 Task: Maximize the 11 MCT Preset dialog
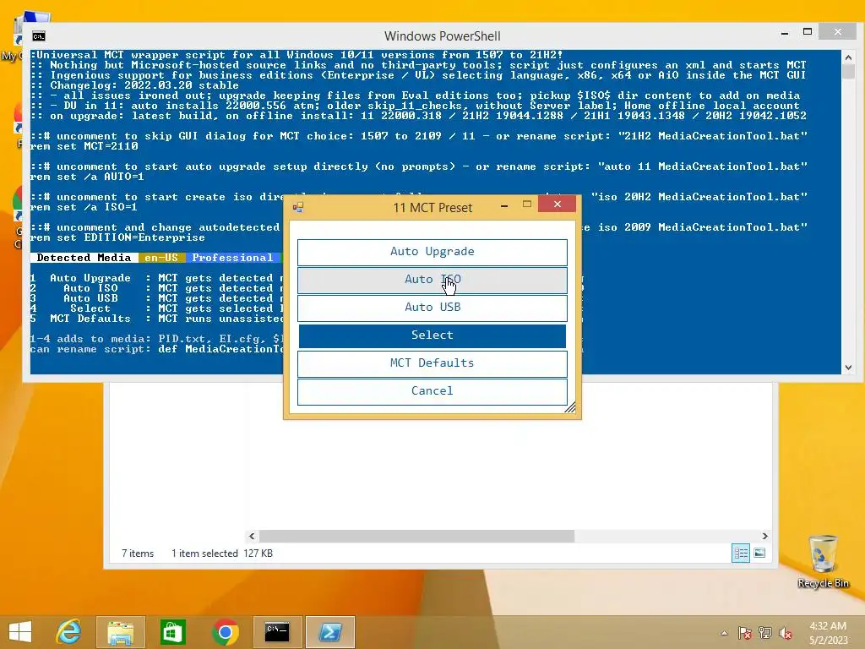(527, 205)
